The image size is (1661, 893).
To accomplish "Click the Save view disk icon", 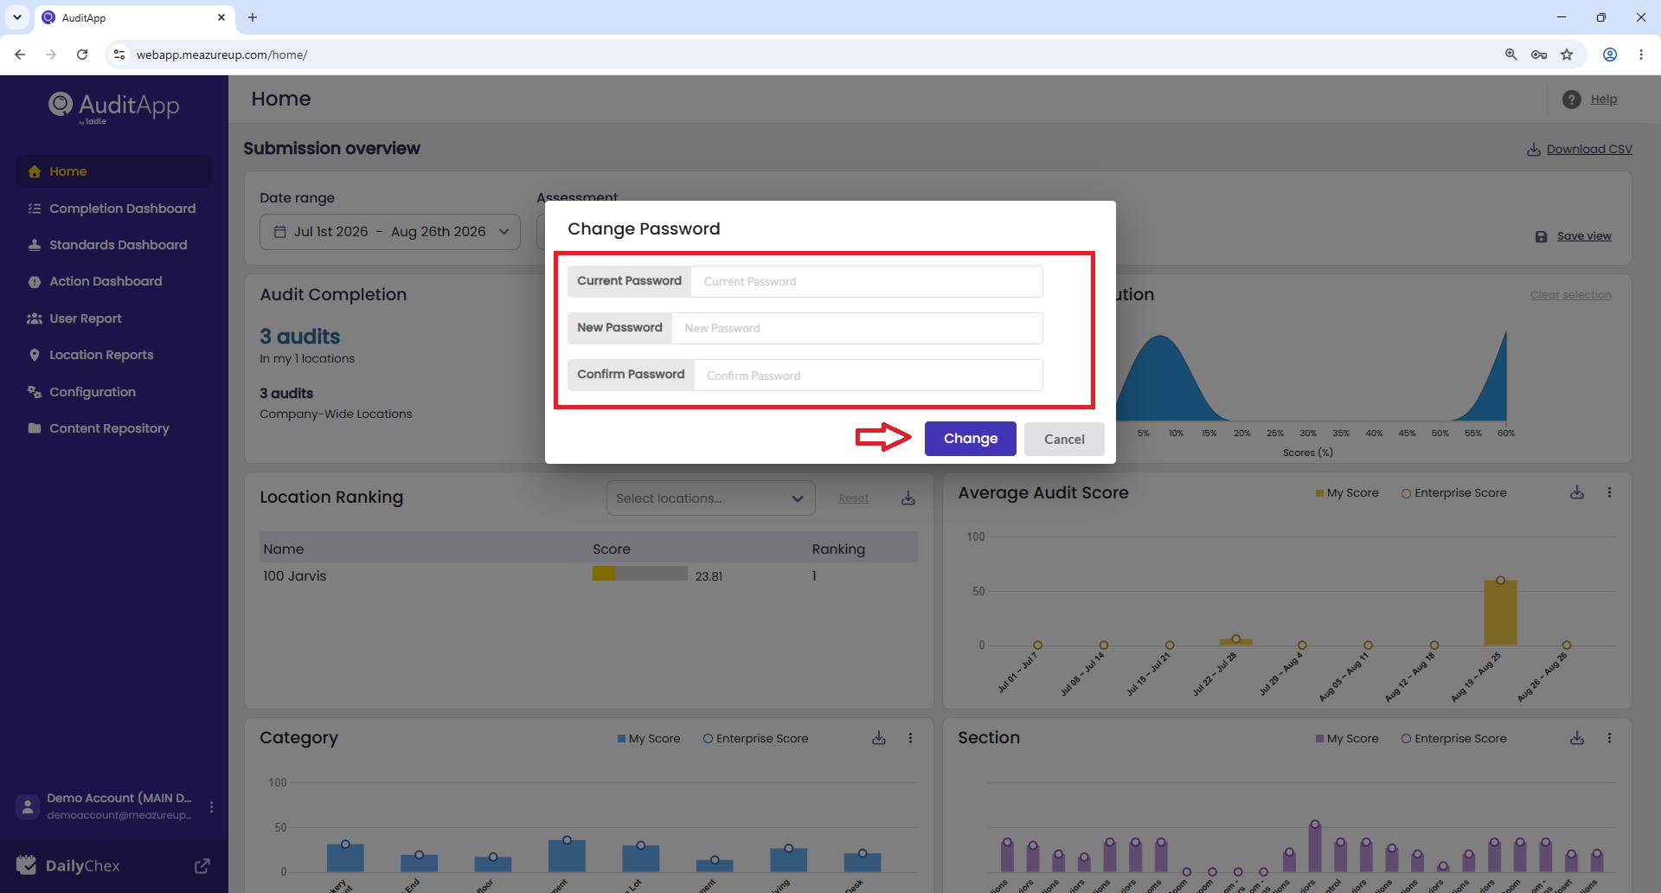I will [1541, 236].
